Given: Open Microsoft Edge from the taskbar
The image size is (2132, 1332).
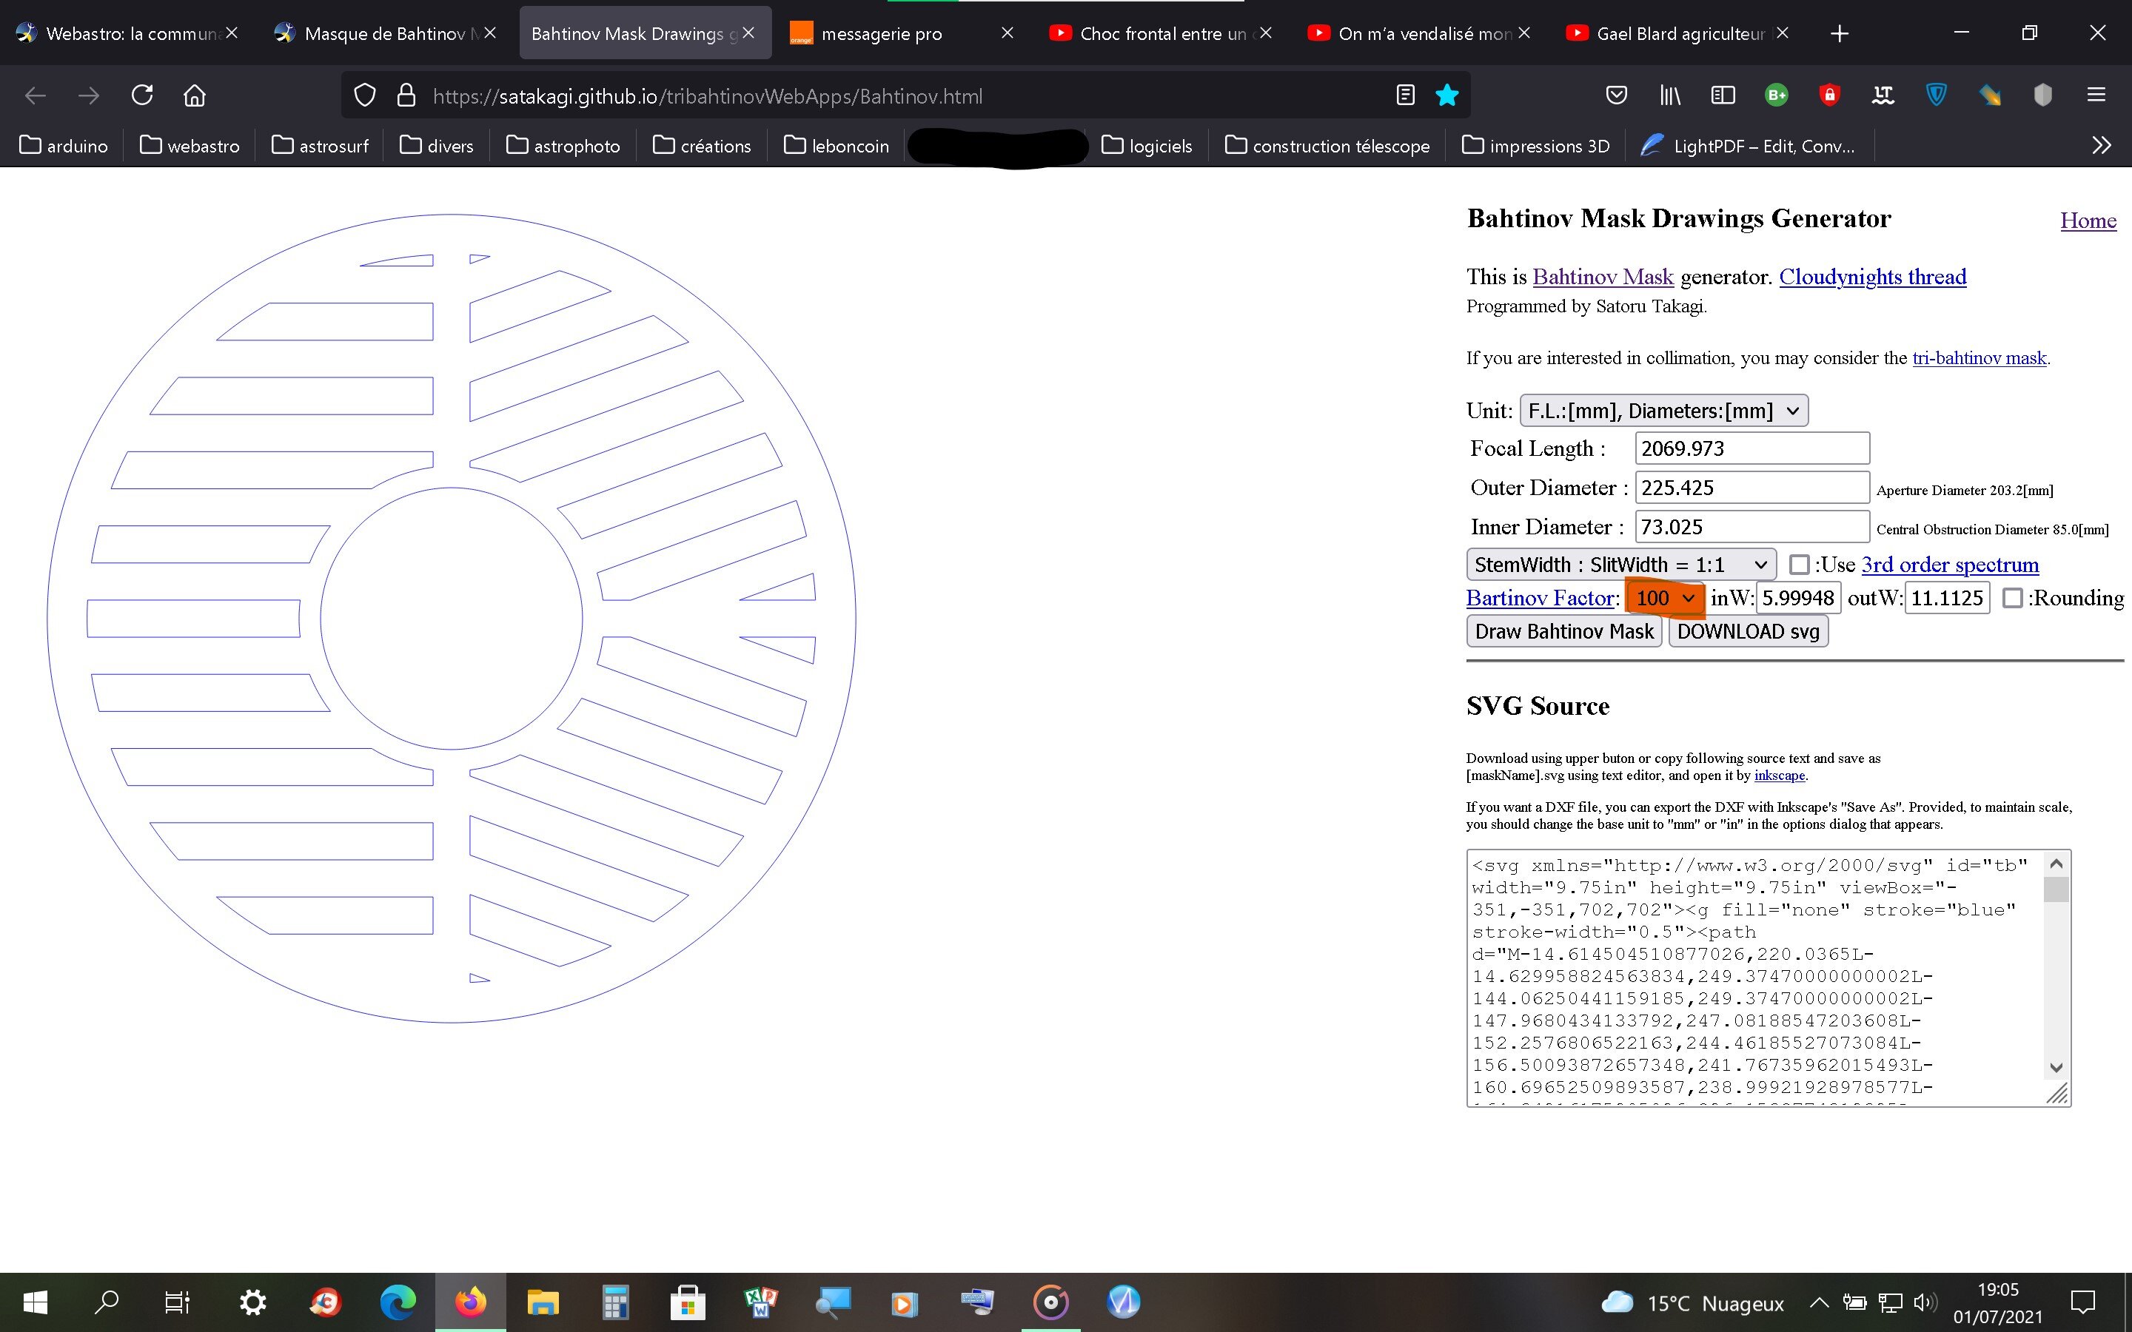Looking at the screenshot, I should (398, 1302).
